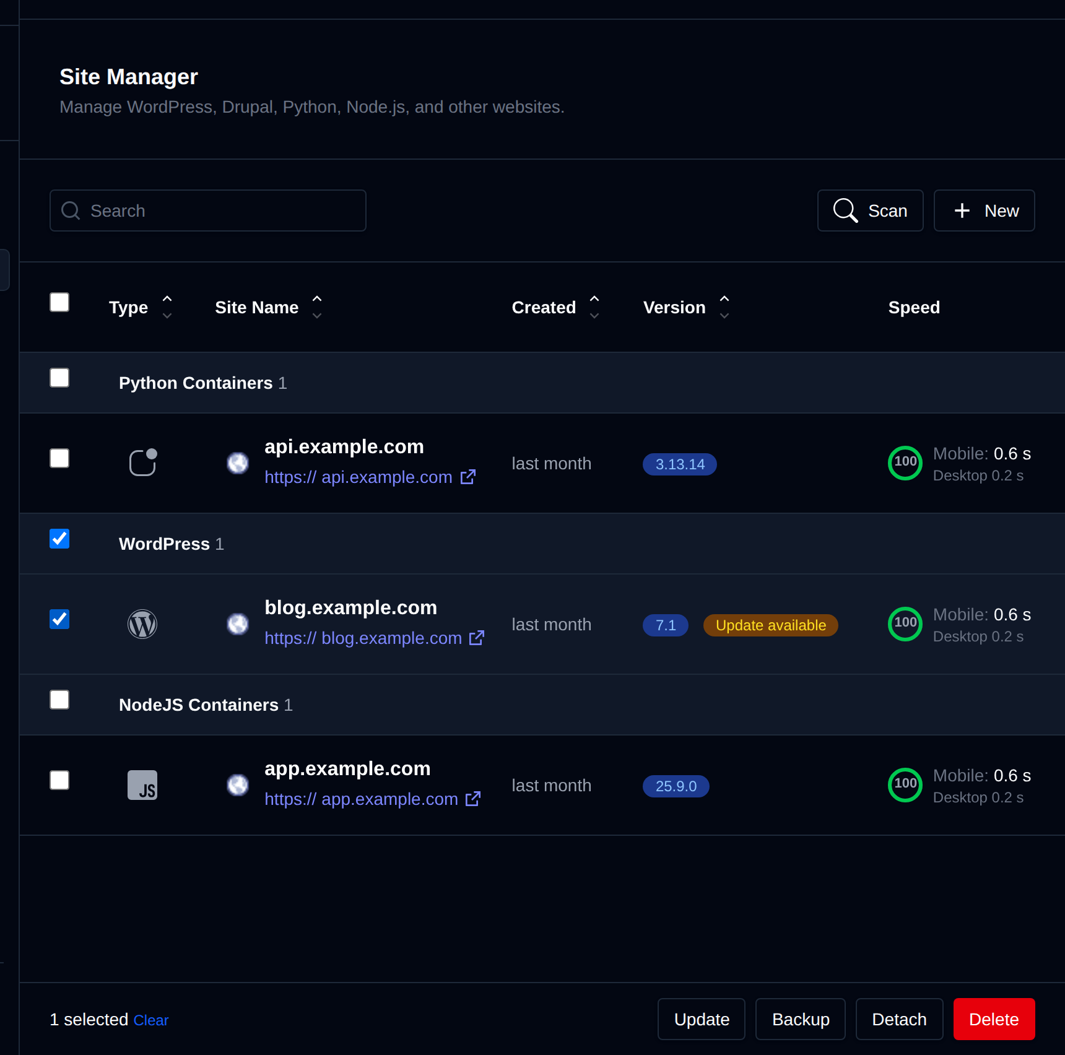Click the globe favicon for blog.example.com
1065x1055 pixels.
[238, 624]
